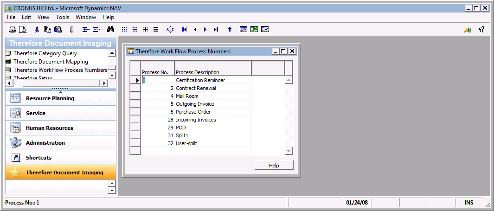The image size is (494, 211).
Task: Click the What's This help cursor icon
Action: click(x=481, y=29)
